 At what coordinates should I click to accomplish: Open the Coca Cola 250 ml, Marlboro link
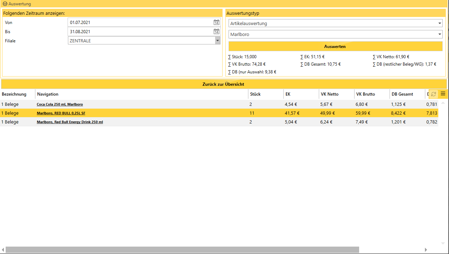(x=60, y=104)
